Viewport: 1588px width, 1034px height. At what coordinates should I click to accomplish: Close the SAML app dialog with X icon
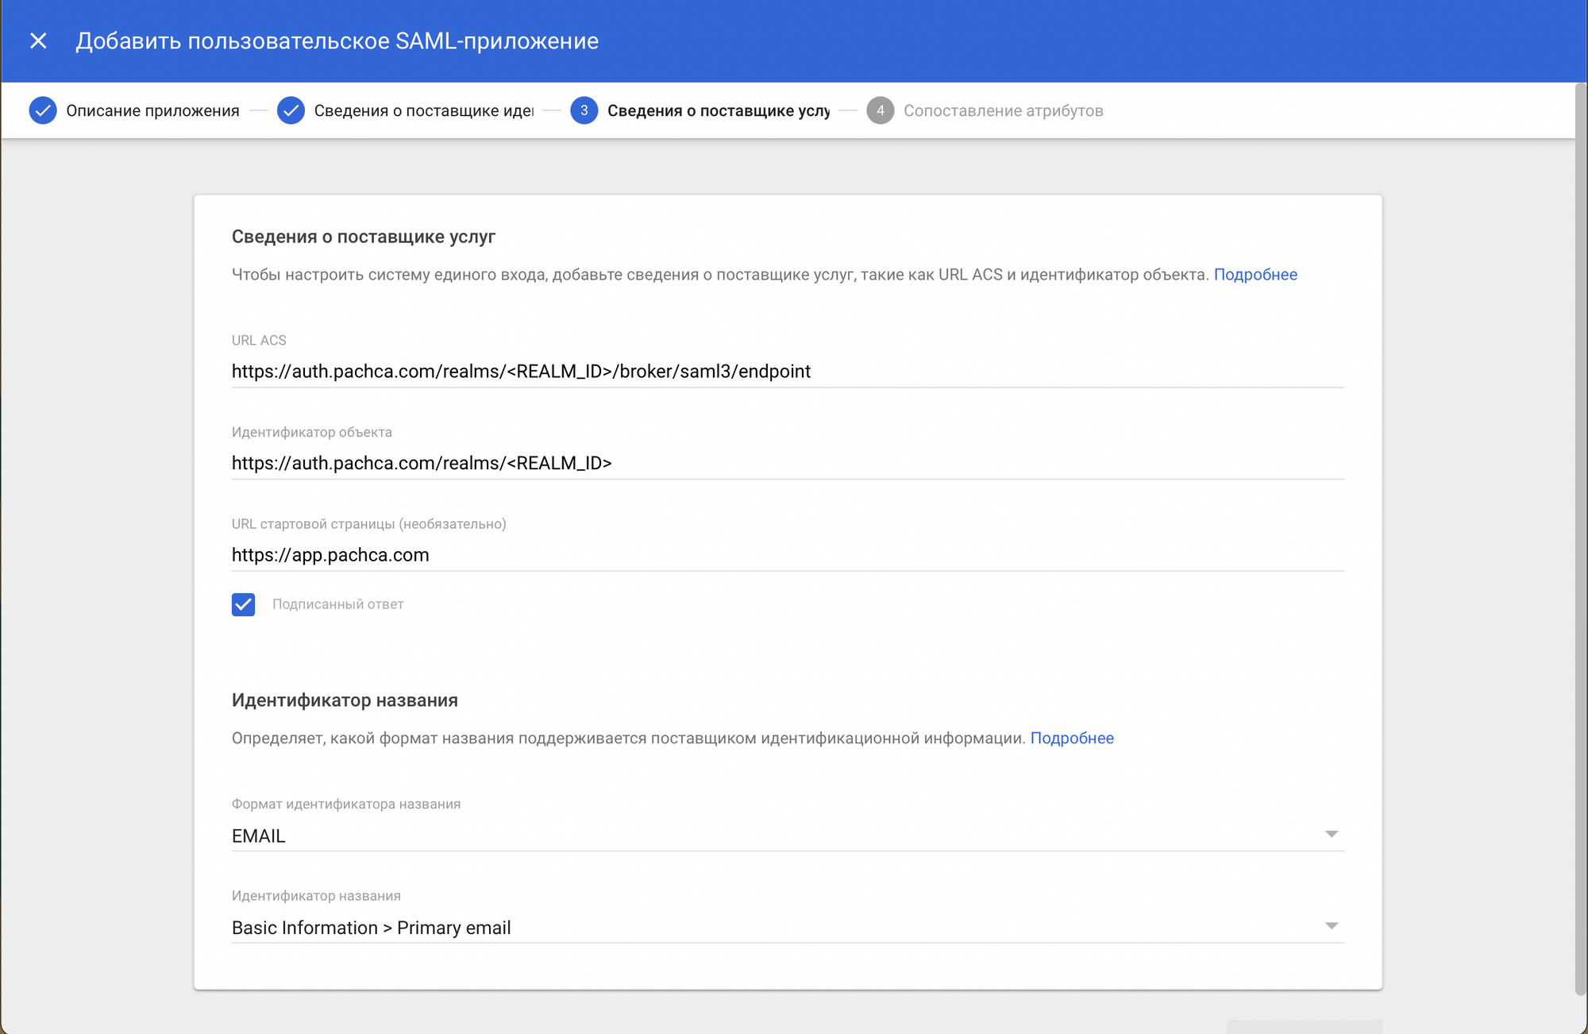coord(38,41)
